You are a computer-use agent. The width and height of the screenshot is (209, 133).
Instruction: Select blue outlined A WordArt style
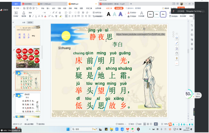coord(121,14)
